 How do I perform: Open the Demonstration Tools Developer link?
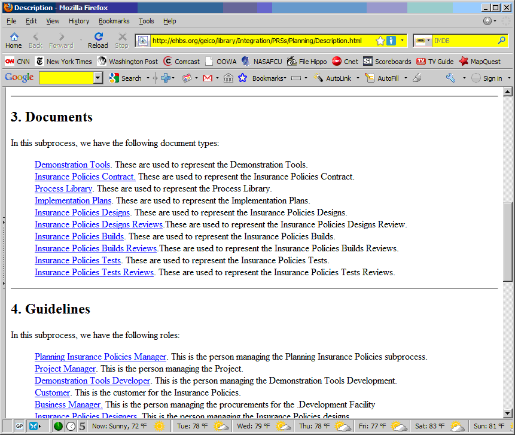click(92, 381)
